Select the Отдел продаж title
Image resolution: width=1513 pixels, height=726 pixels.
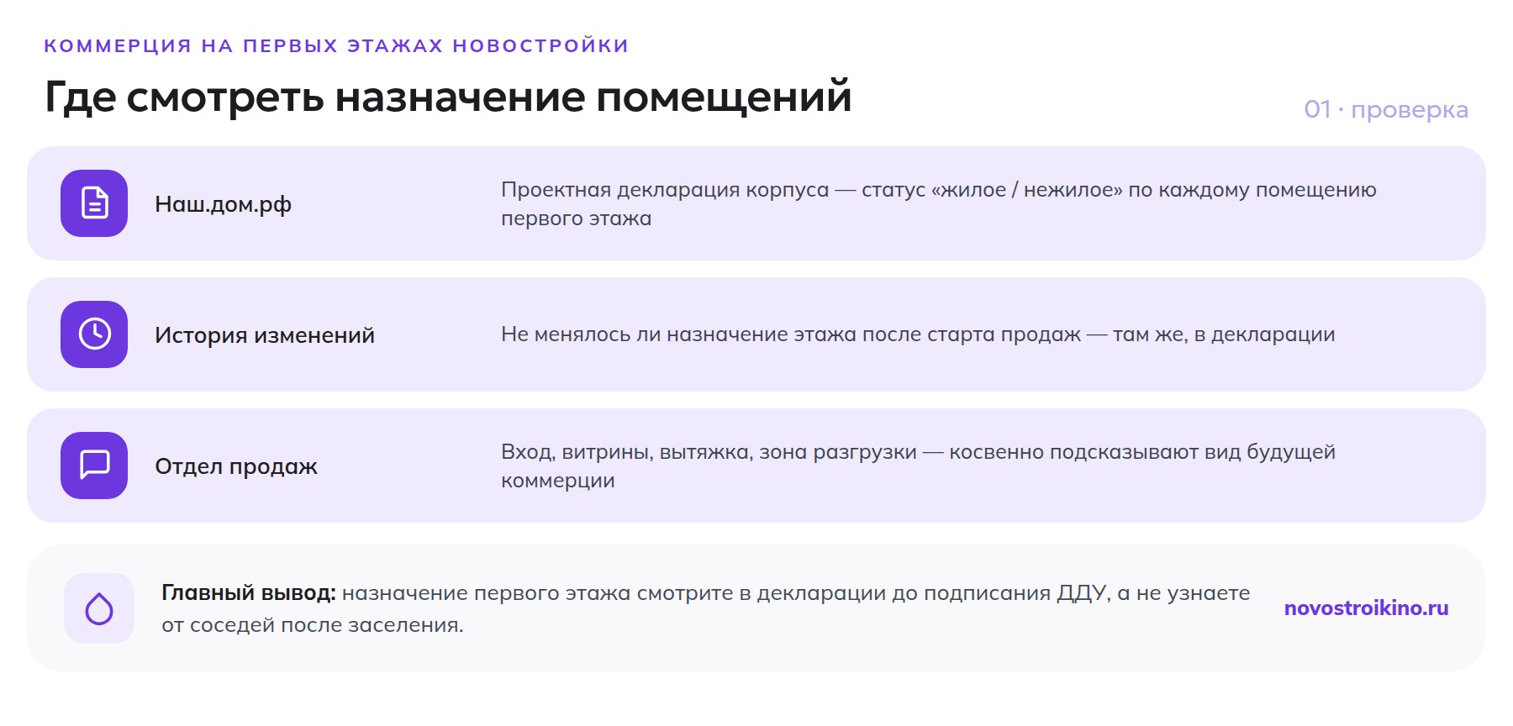pyautogui.click(x=236, y=466)
